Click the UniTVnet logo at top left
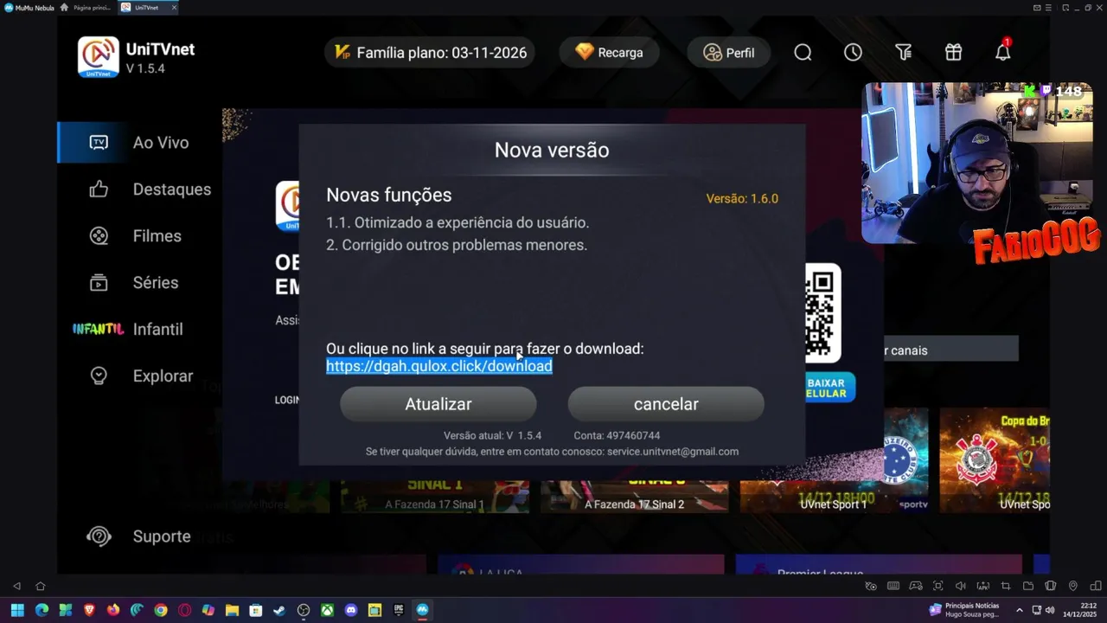Image resolution: width=1107 pixels, height=623 pixels. tap(99, 57)
